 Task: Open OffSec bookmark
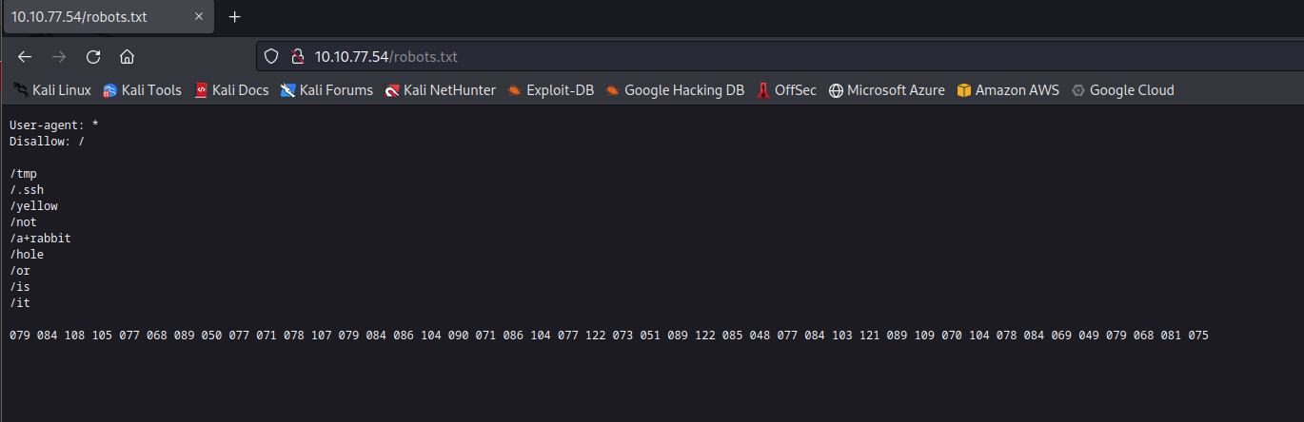pos(786,90)
